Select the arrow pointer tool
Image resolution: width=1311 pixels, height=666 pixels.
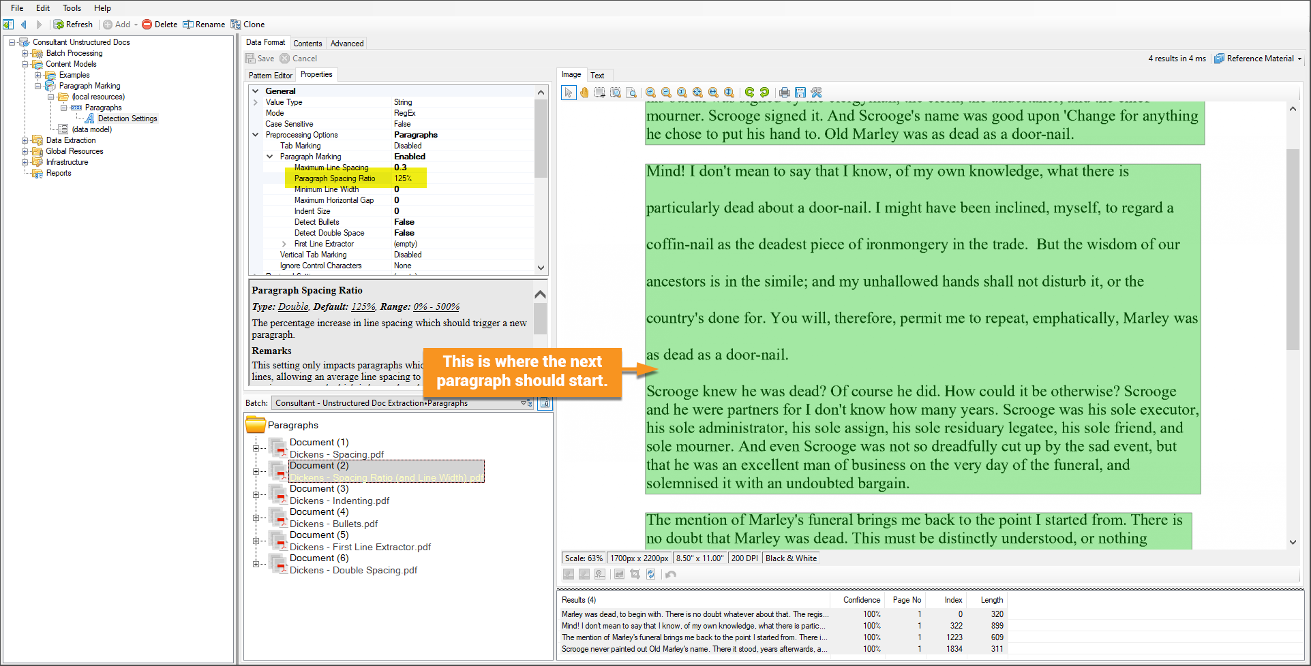click(569, 93)
